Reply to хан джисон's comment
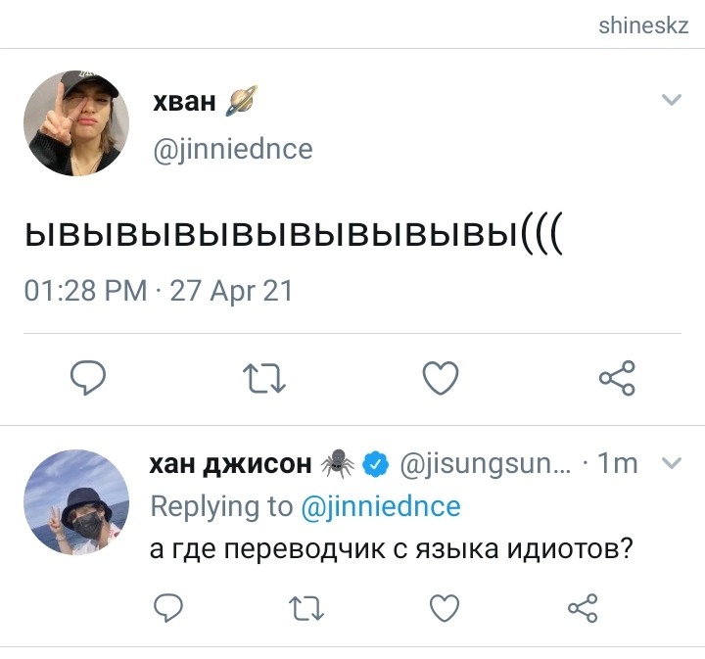705x659 pixels. tap(168, 608)
